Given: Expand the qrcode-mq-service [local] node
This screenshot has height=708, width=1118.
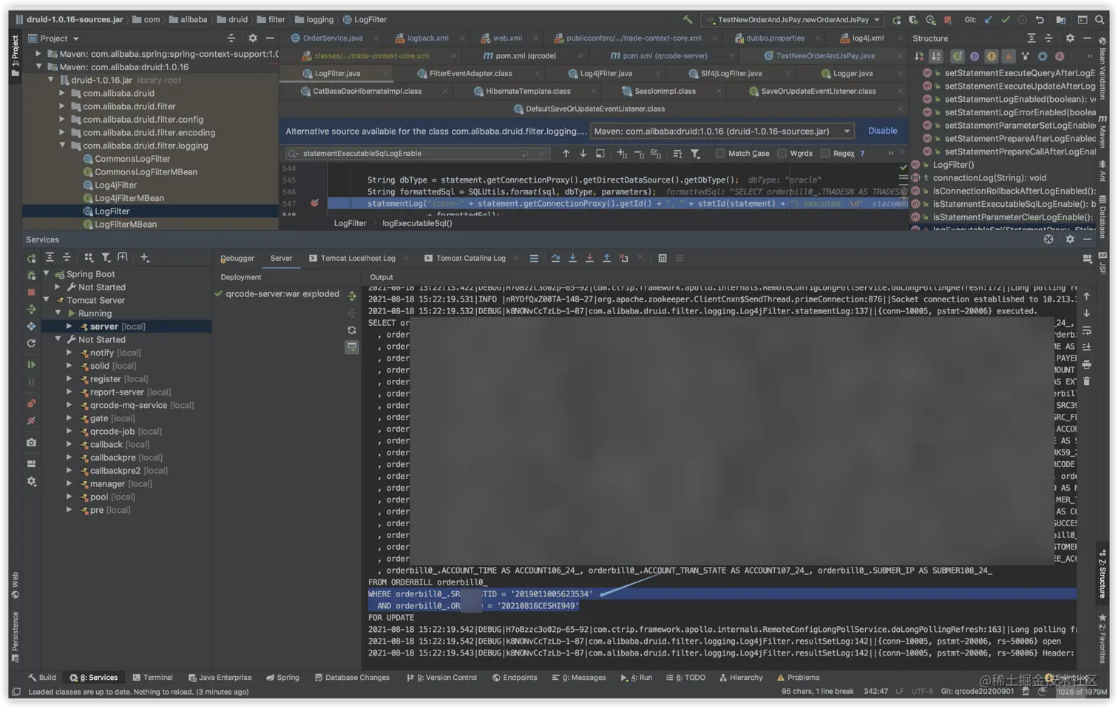Looking at the screenshot, I should [x=70, y=405].
